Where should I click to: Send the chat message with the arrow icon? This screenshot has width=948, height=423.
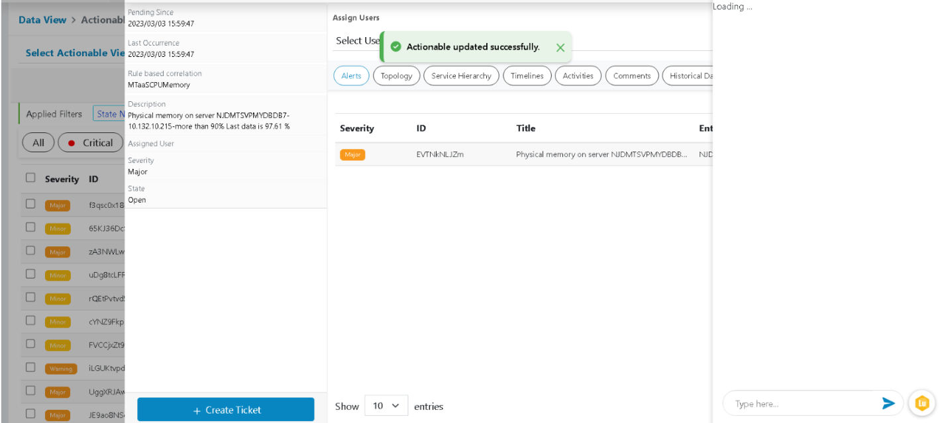888,403
